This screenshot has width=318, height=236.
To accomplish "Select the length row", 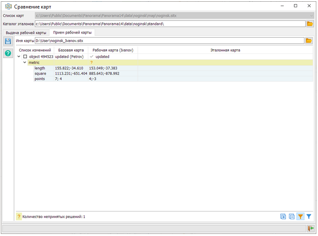I will 173,68.
